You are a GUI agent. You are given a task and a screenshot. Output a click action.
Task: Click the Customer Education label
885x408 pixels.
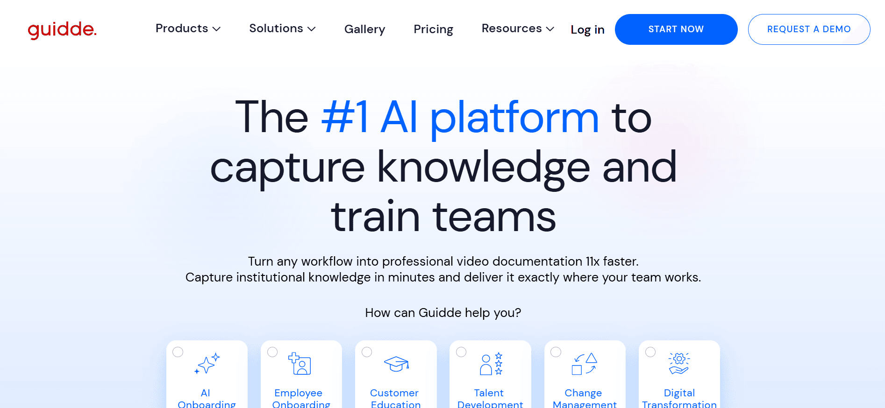point(395,398)
